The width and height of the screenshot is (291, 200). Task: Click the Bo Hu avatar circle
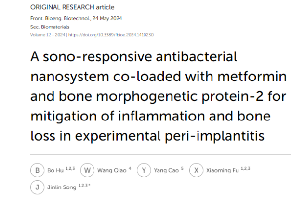(37, 170)
